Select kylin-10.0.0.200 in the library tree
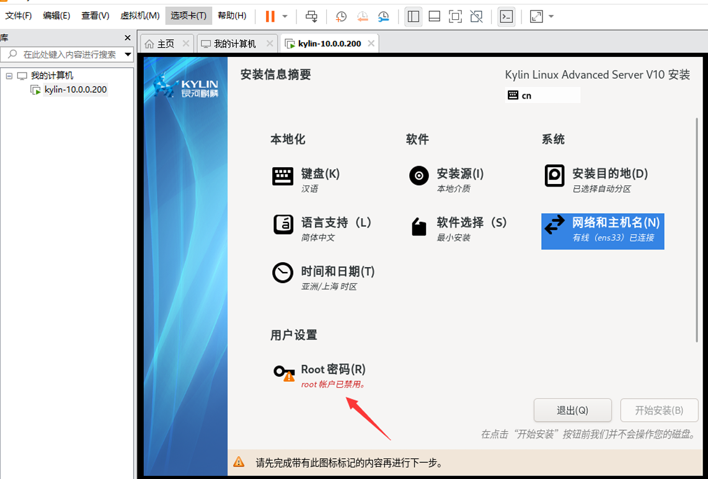This screenshot has height=479, width=708. point(76,89)
